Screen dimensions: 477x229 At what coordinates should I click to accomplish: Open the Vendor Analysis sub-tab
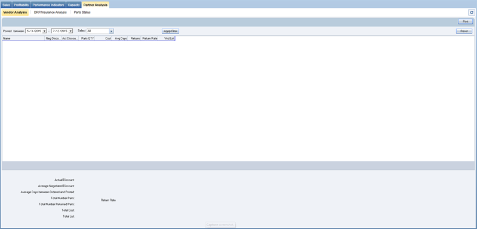coord(15,13)
